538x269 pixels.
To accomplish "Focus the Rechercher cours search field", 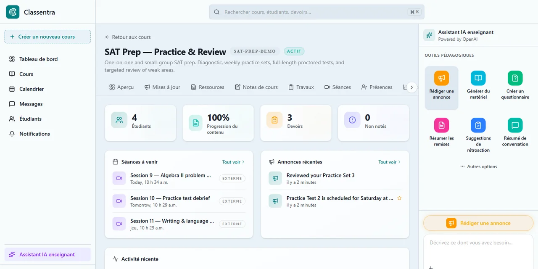I will [x=316, y=12].
